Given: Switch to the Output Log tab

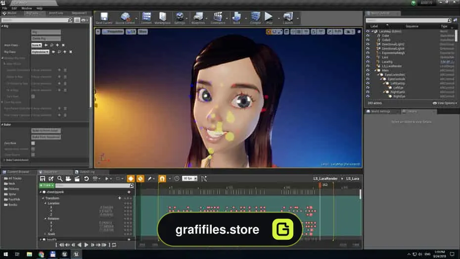Looking at the screenshot, I should [87, 172].
